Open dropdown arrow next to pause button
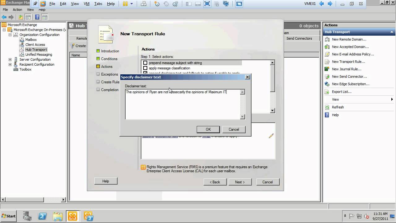Screen dimensions: 396x223 [x=131, y=4]
